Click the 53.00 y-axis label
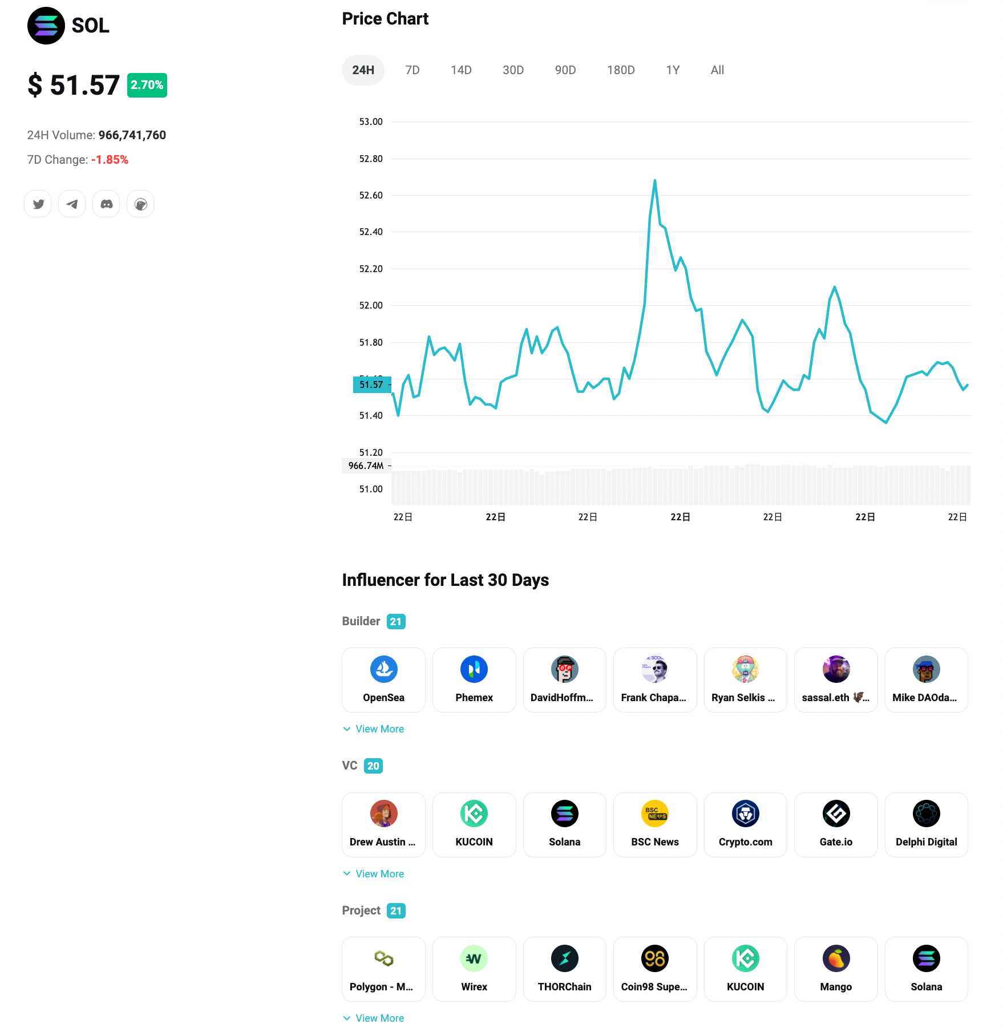This screenshot has height=1028, width=1003. [371, 122]
